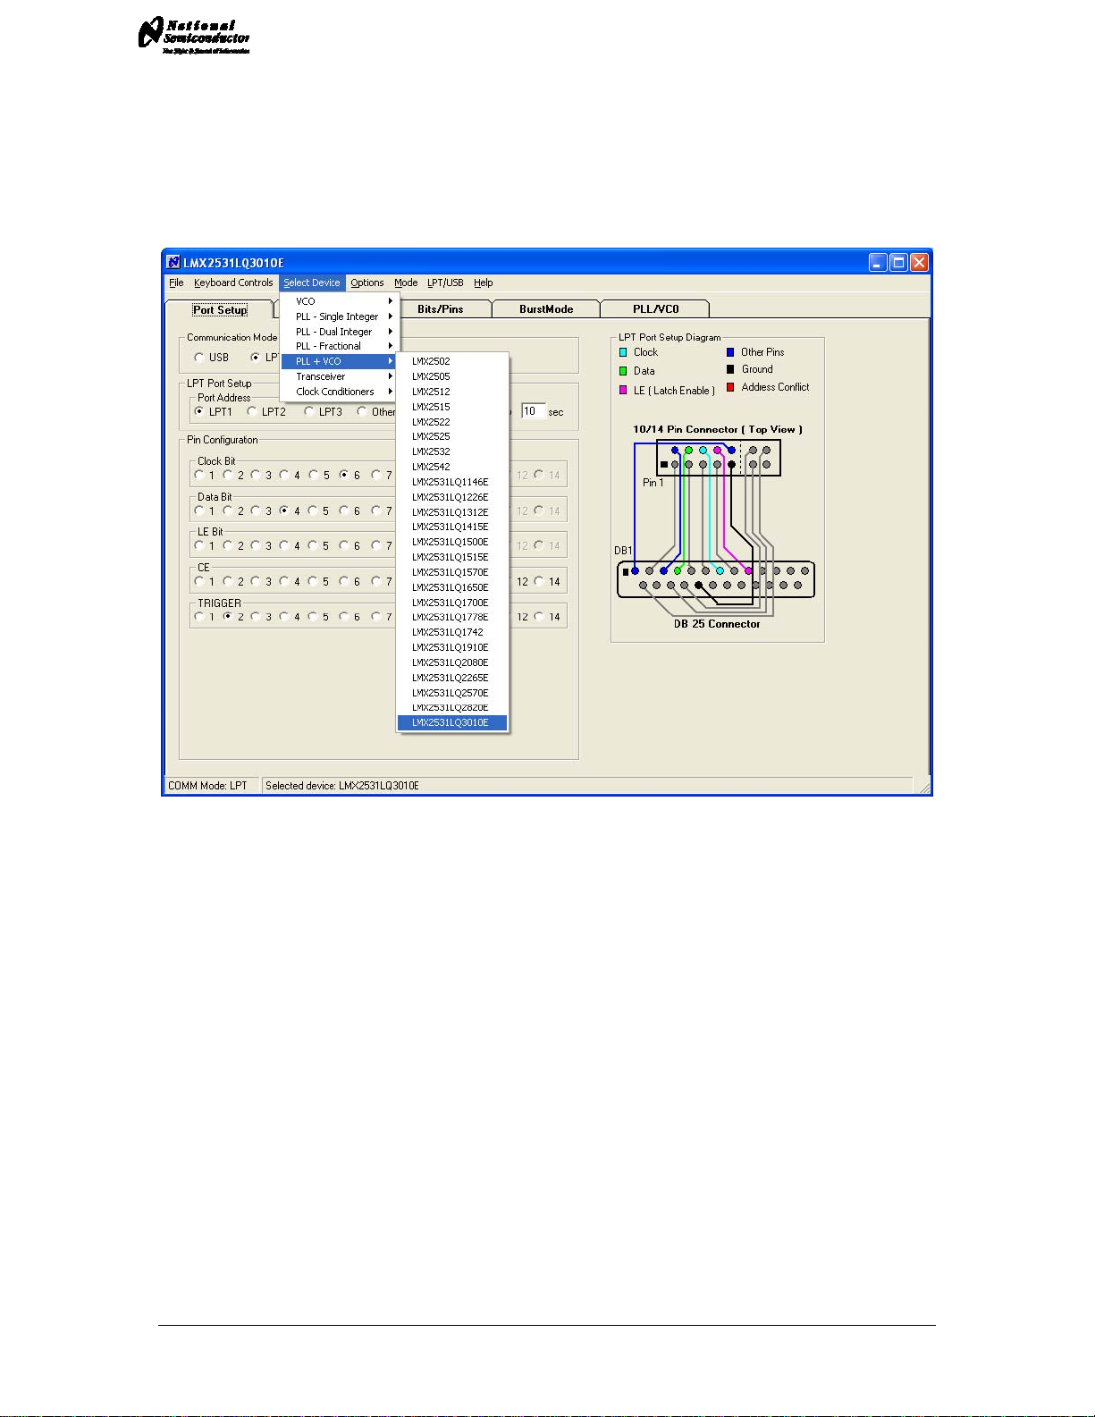The image size is (1095, 1417).
Task: Choose LMX2502 from the device list
Action: (x=452, y=361)
